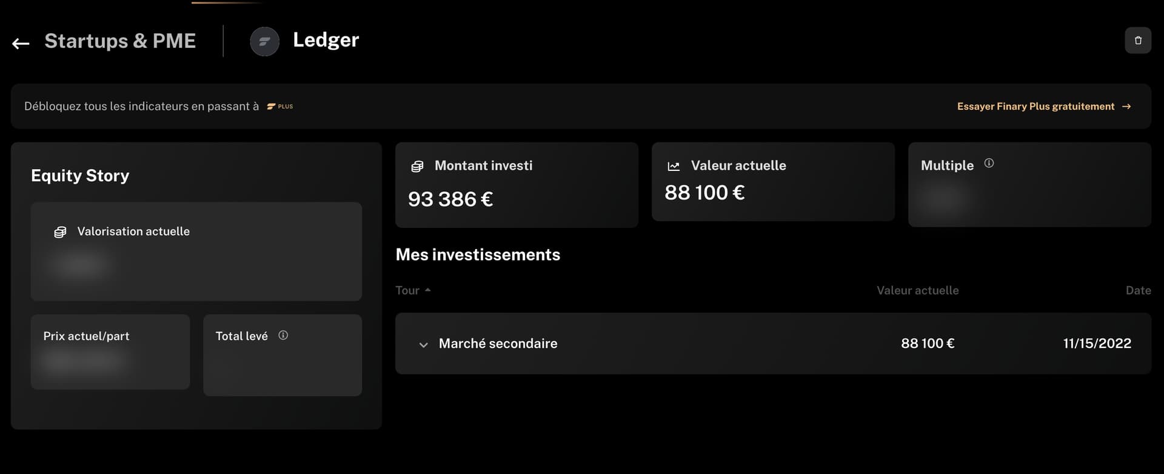Delete asset using the trash icon
1164x474 pixels.
tap(1138, 41)
